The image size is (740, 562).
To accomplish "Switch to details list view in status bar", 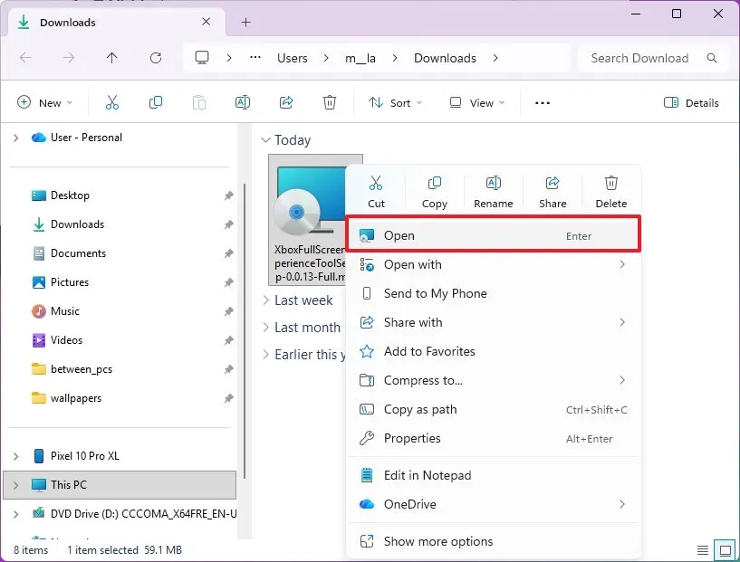I will pos(703,550).
